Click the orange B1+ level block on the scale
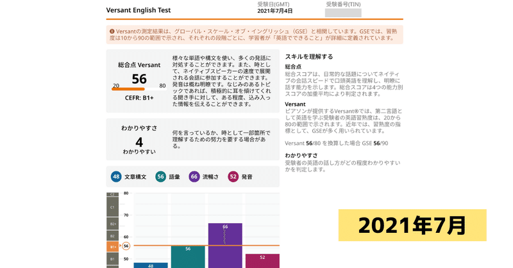The width and height of the screenshot is (513, 268). [113, 247]
